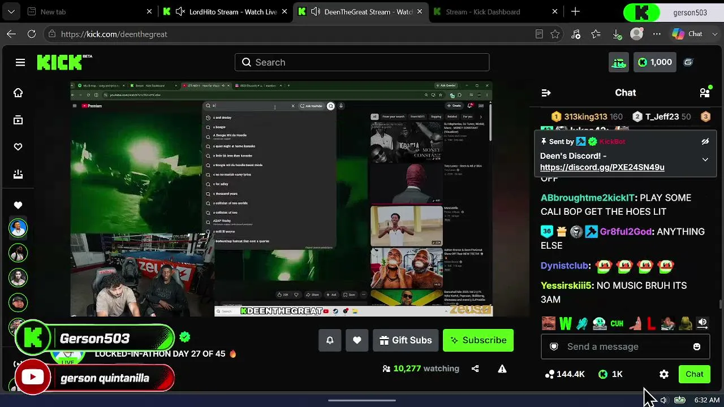Click the shield icon in message box

pyautogui.click(x=554, y=347)
